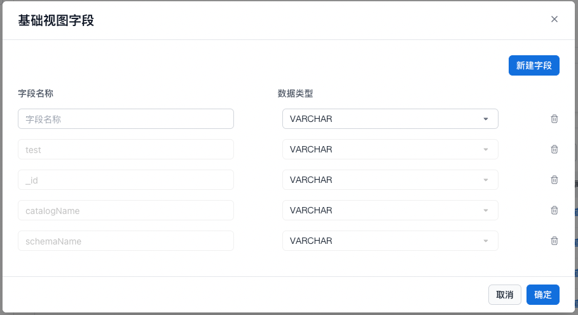Click trash icon beside schemaName field
The width and height of the screenshot is (578, 315).
tap(554, 241)
